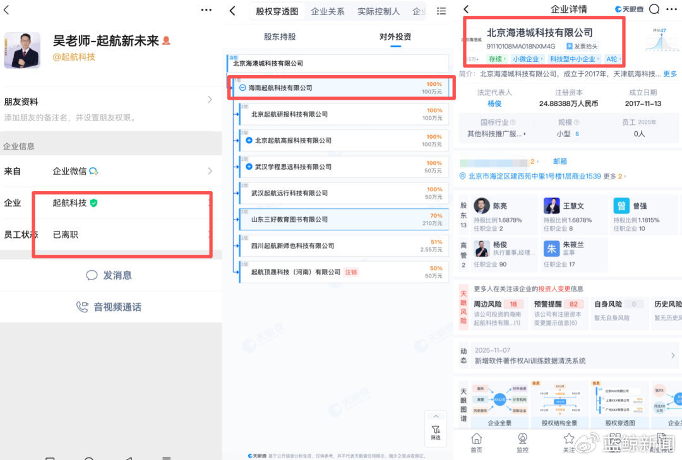Image resolution: width=682 pixels, height=460 pixels.
Task: Switch to the 企业关系 tab
Action: [328, 12]
